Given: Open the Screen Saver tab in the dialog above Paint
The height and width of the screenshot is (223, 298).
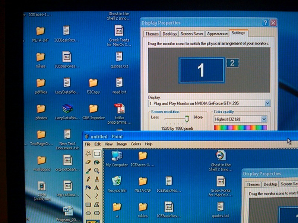Looking at the screenshot, I should point(192,34).
